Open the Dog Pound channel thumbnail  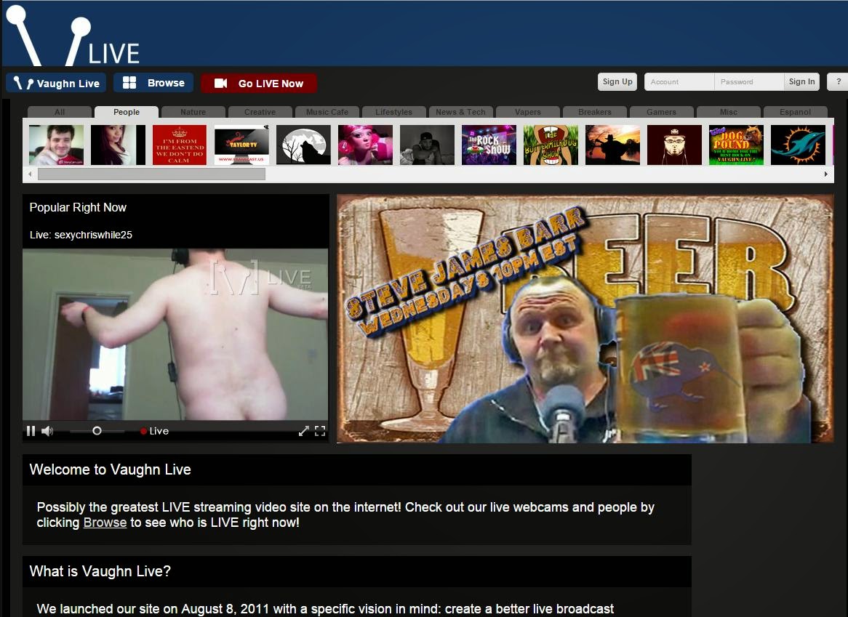[x=737, y=145]
